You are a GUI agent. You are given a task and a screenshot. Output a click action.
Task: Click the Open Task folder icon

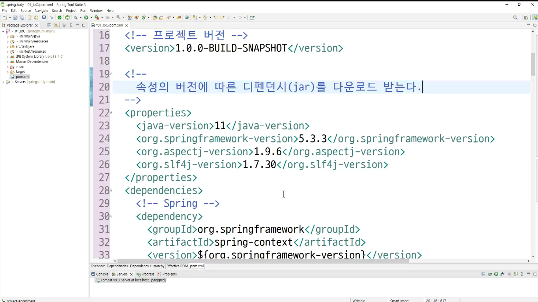pos(161,17)
